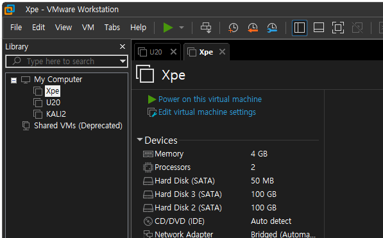The image size is (383, 238).
Task: Open the snapshot manager icon
Action: (272, 28)
